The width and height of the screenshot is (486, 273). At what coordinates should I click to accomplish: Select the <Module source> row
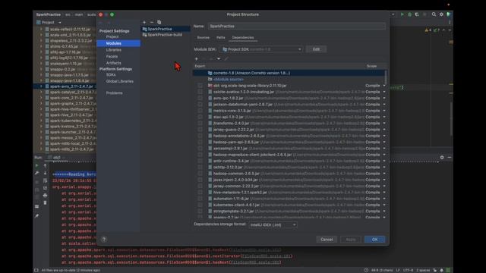coord(289,79)
